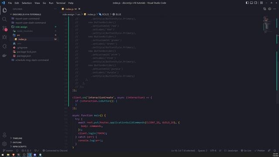Open the editor more actions ellipsis
Image resolution: width=279 pixels, height=157 pixels.
click(x=275, y=9)
